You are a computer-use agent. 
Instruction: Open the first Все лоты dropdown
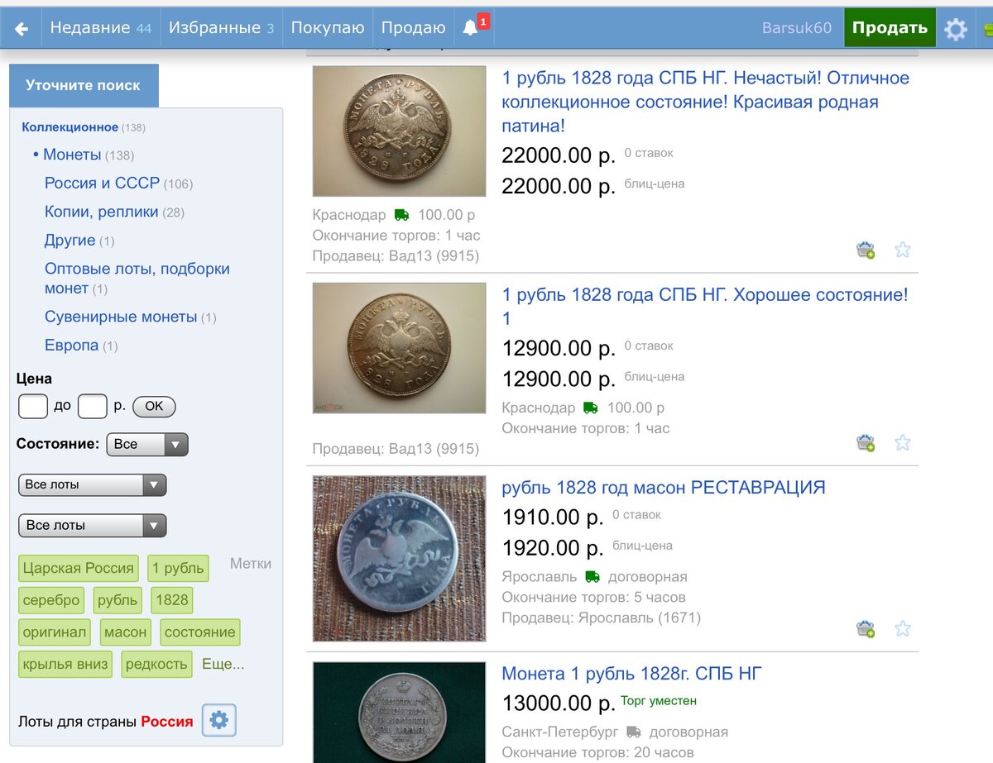[93, 484]
